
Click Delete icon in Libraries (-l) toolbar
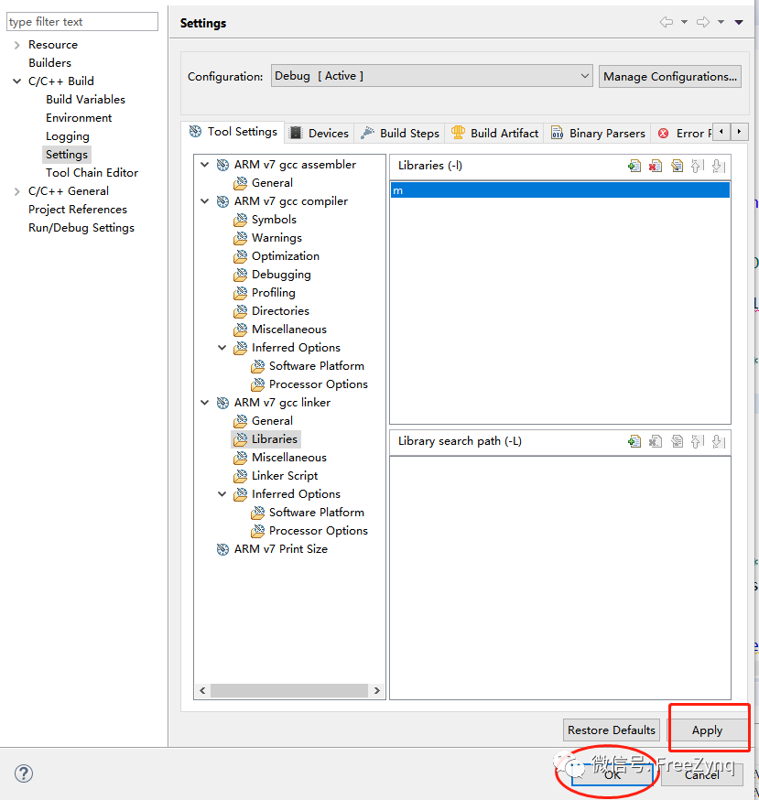(x=656, y=166)
